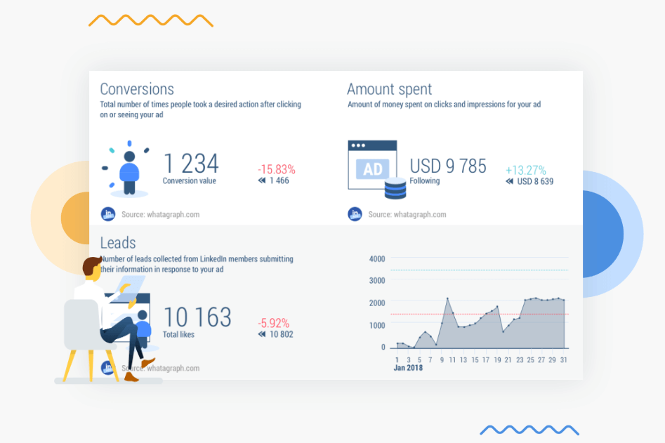Select the Amount spent widget heading

[x=389, y=89]
